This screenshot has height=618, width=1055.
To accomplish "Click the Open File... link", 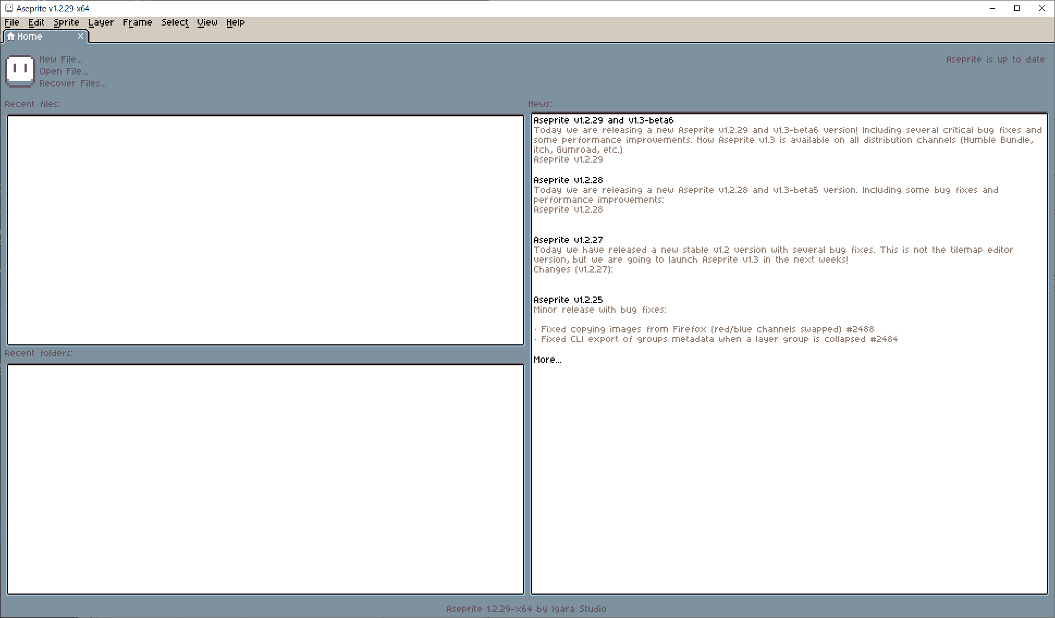I will coord(63,71).
